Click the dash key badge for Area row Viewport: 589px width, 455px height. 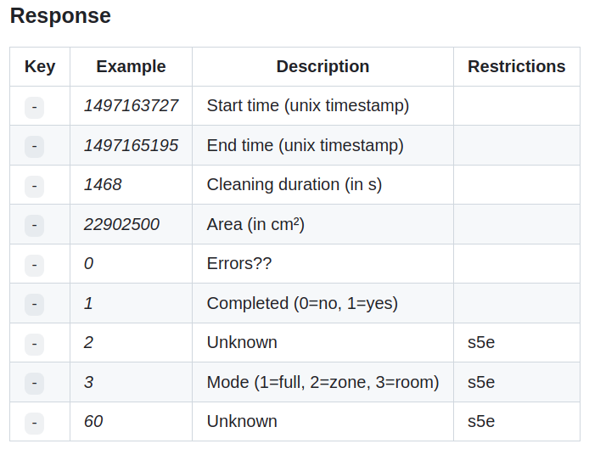34,226
